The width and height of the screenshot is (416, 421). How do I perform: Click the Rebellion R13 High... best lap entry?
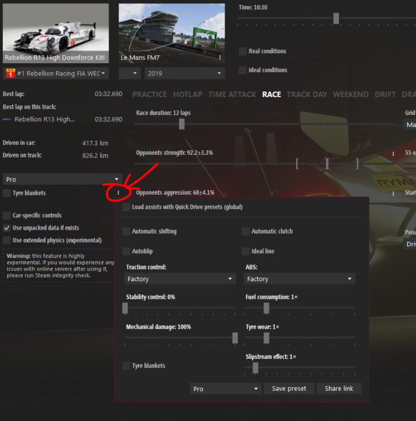point(63,119)
